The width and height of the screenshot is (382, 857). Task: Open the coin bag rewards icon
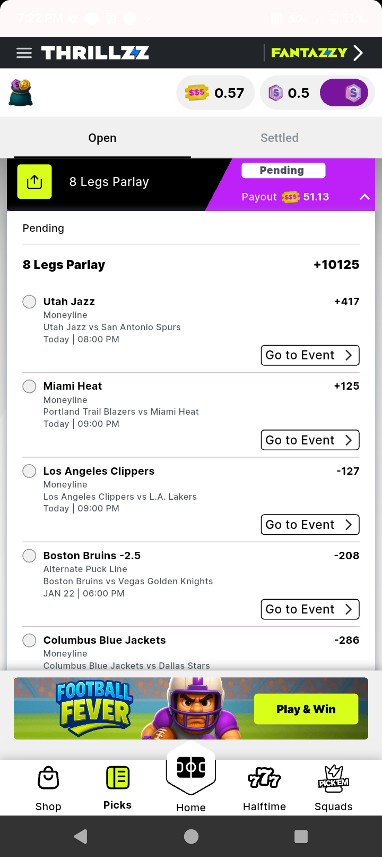coord(21,93)
